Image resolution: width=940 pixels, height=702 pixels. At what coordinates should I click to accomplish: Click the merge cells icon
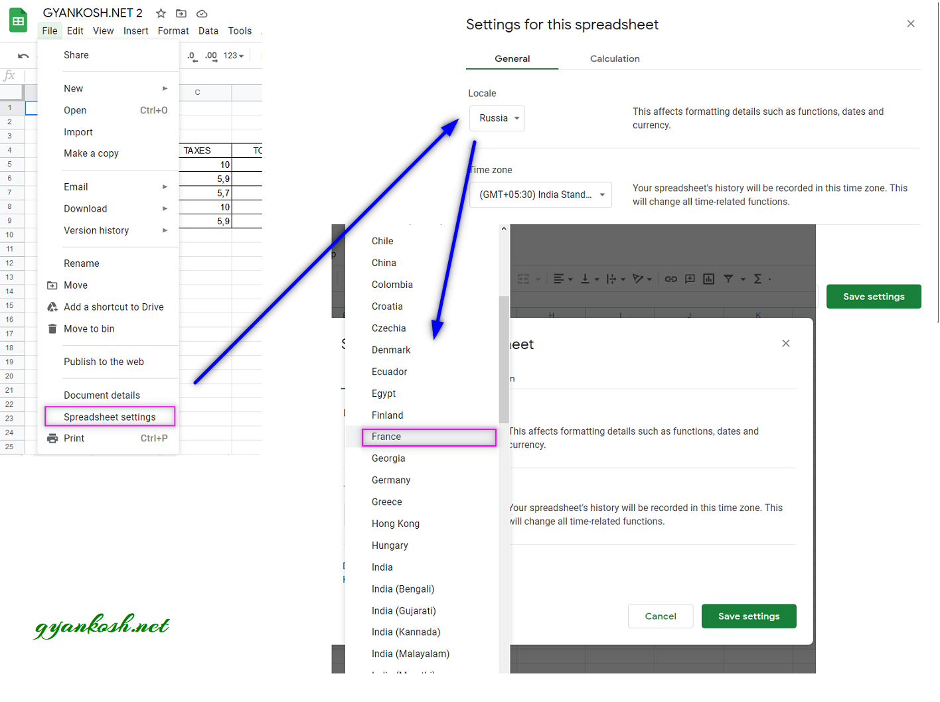click(x=523, y=279)
